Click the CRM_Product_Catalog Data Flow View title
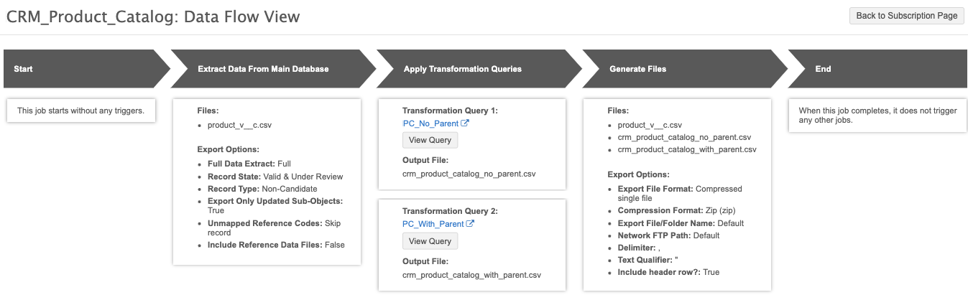Image resolution: width=968 pixels, height=295 pixels. pos(153,17)
